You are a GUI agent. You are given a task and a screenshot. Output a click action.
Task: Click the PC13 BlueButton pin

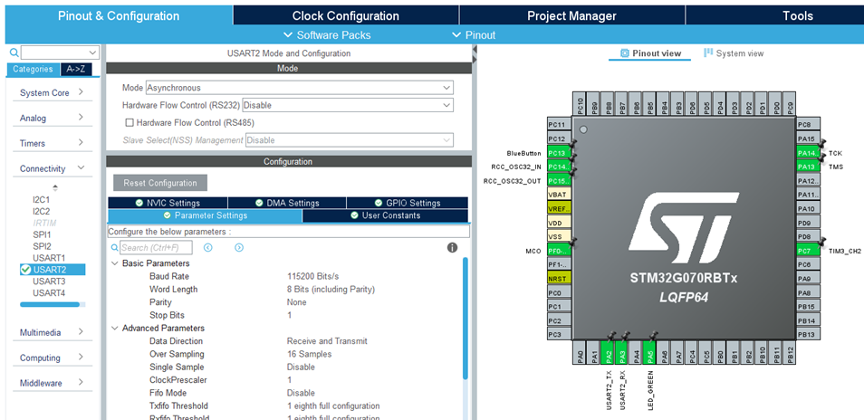[560, 153]
